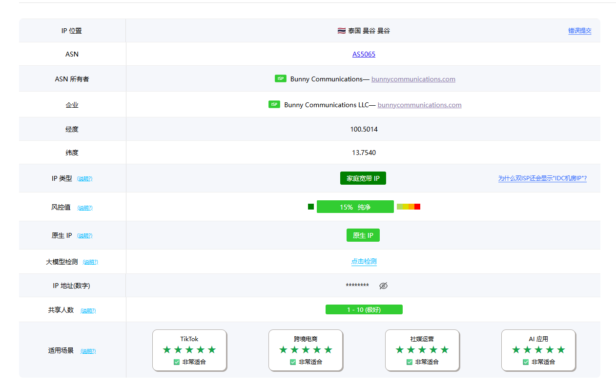The width and height of the screenshot is (616, 384).
Task: Click the ISP badge beside Bunny Communications LLC
Action: [x=274, y=104]
